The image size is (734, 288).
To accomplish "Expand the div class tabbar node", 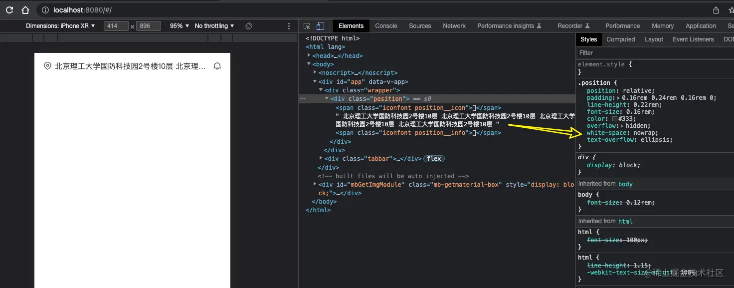I will (x=321, y=158).
